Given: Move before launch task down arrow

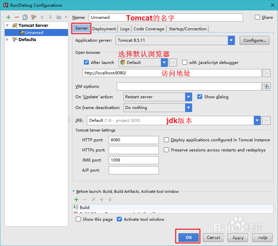Looking at the screenshot, I should pos(110,200).
